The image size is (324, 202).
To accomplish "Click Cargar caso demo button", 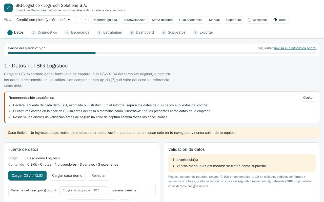I will [x=67, y=176].
